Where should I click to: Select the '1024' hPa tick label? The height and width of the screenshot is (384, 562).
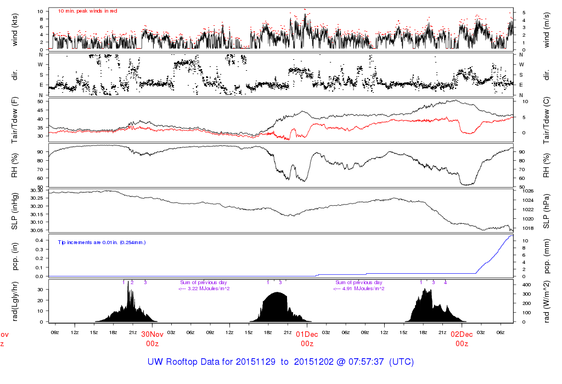[528, 200]
